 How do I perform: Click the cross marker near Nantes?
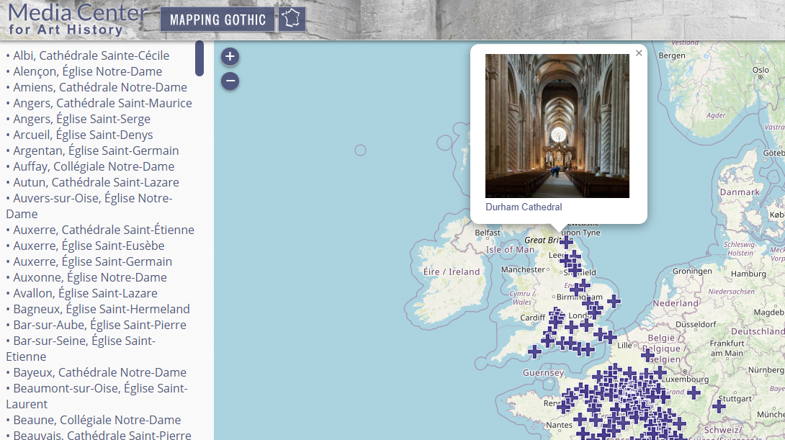(580, 421)
